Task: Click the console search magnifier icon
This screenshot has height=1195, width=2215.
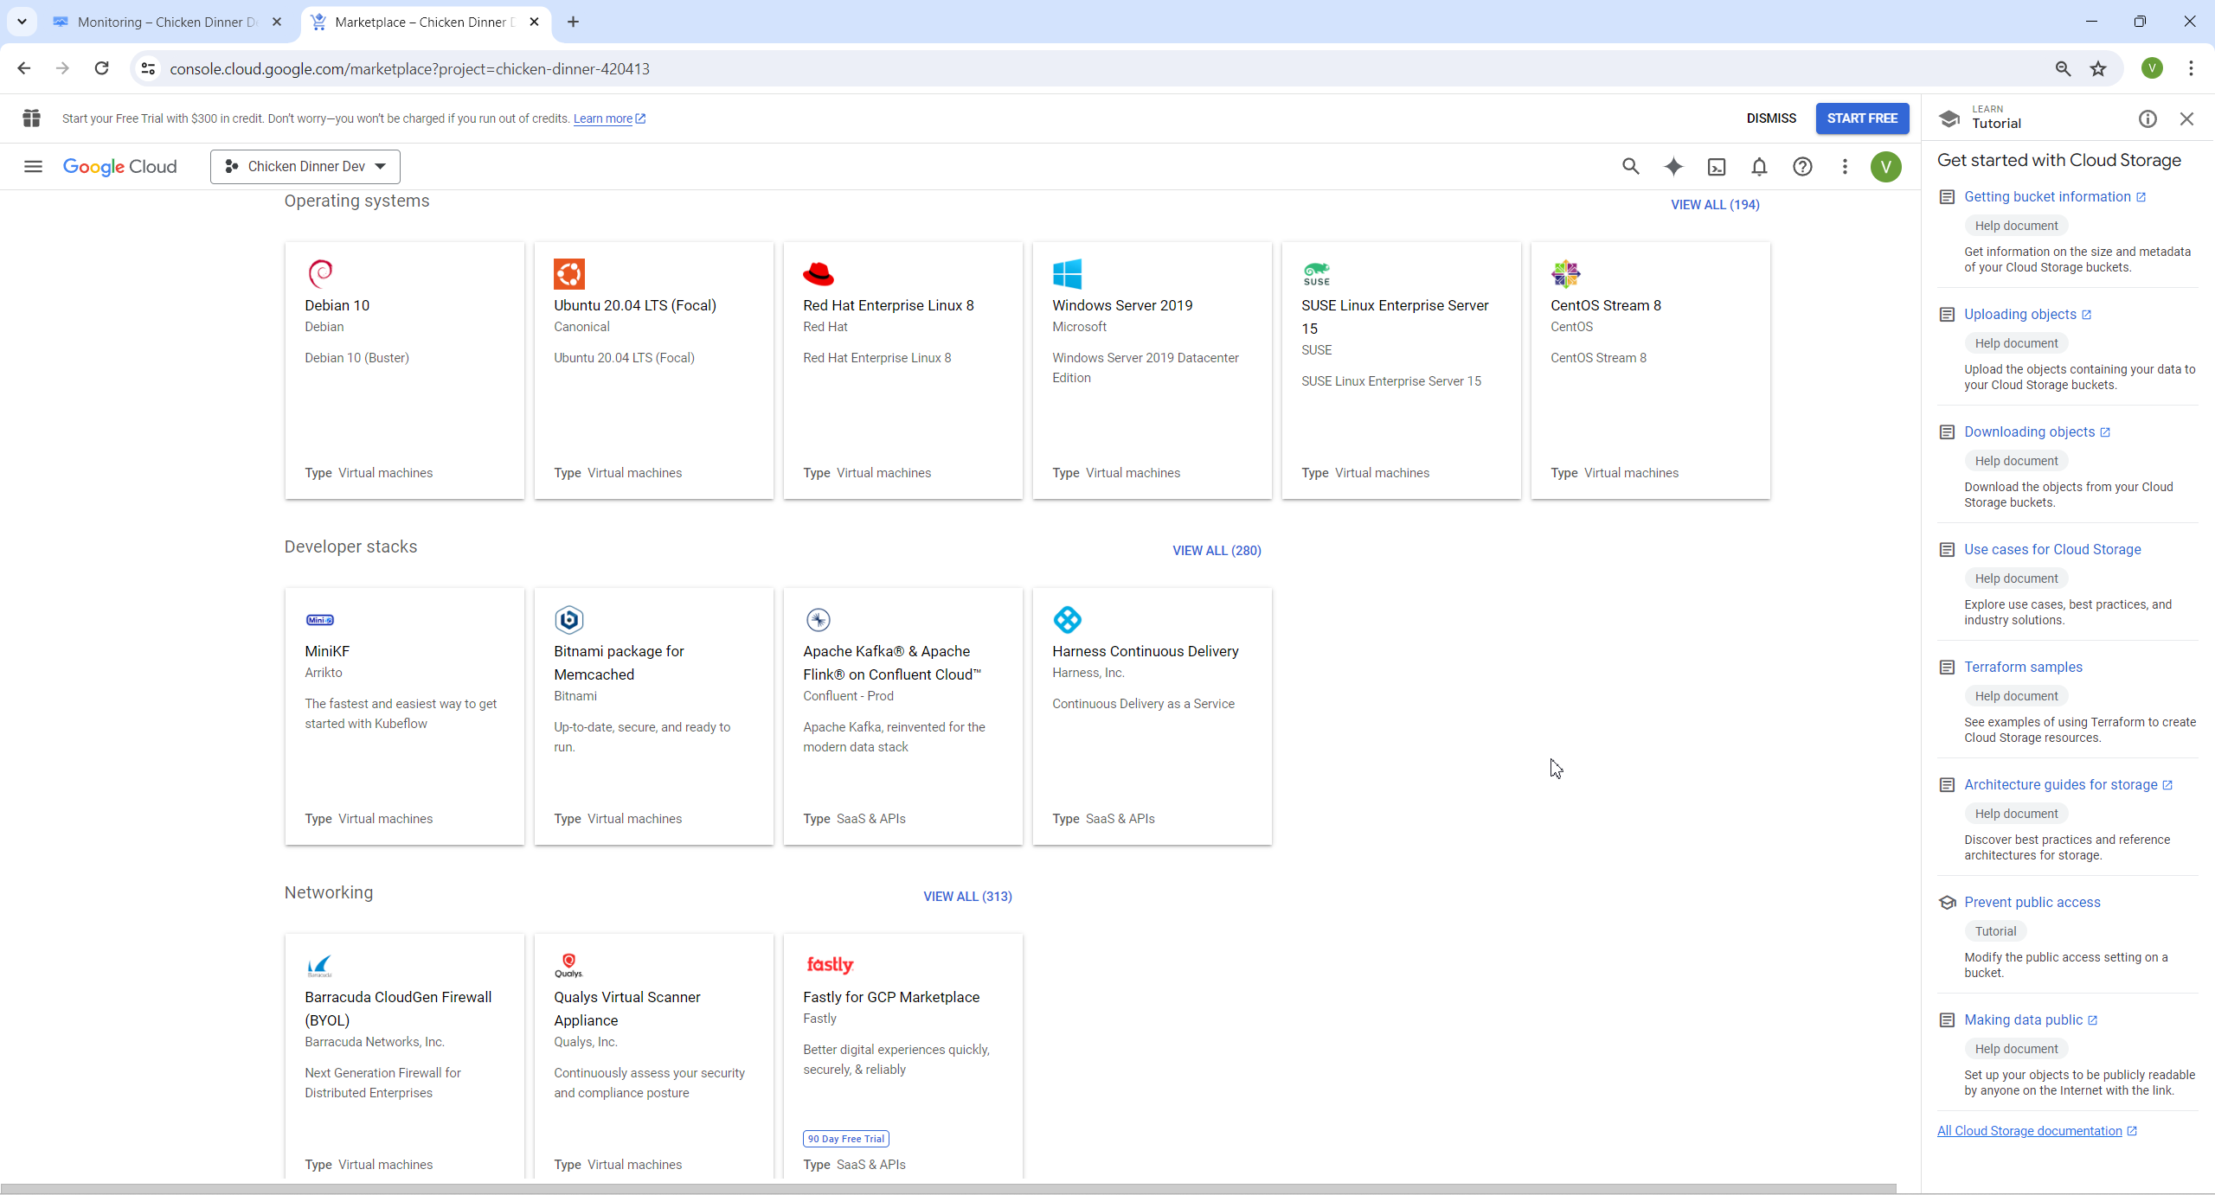Action: point(1630,167)
